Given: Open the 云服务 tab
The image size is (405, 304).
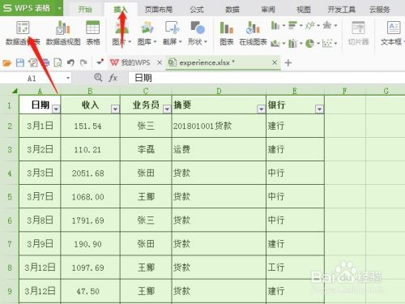Looking at the screenshot, I should 380,10.
